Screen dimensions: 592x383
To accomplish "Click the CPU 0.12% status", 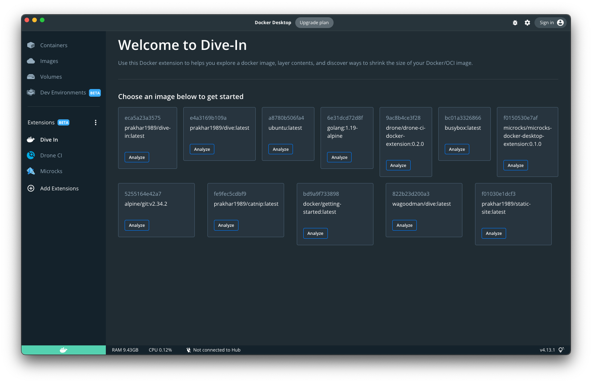I will pyautogui.click(x=160, y=350).
